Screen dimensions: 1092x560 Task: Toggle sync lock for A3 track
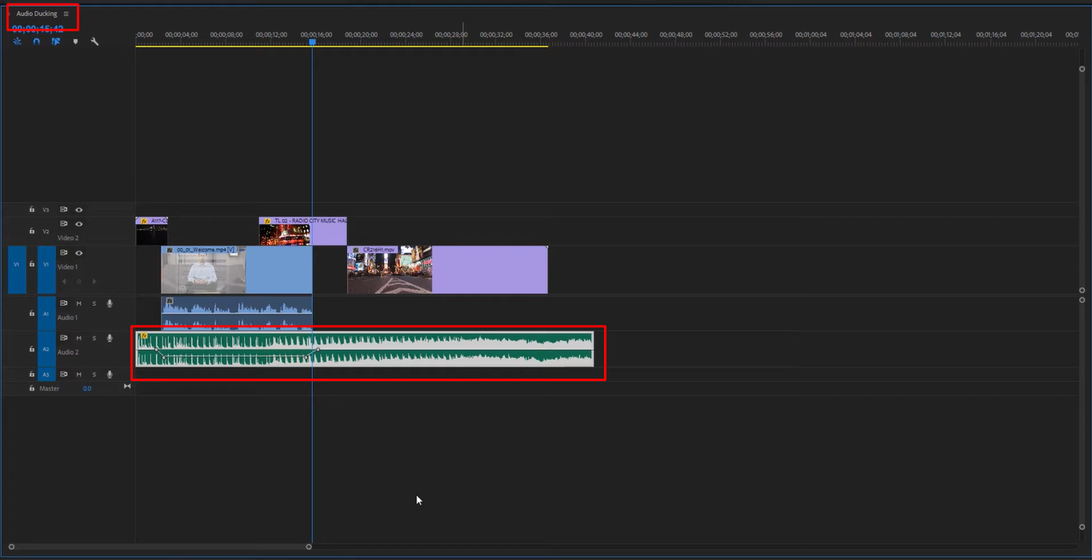coord(63,374)
